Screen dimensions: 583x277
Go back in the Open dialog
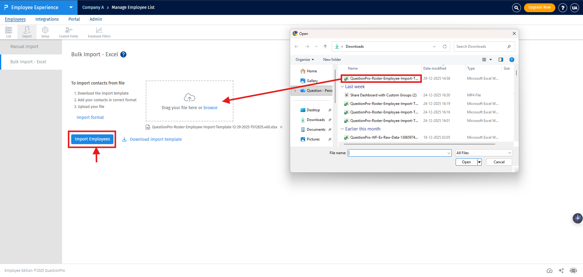tap(297, 47)
